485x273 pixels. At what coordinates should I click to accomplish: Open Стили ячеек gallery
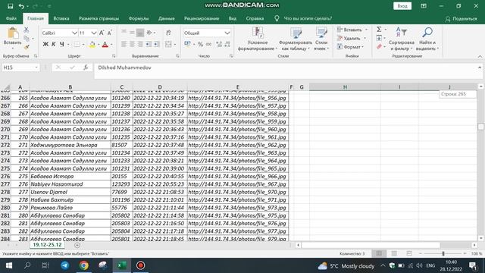[x=321, y=39]
